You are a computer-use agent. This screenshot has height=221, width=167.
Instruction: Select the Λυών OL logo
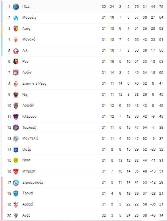point(16,73)
